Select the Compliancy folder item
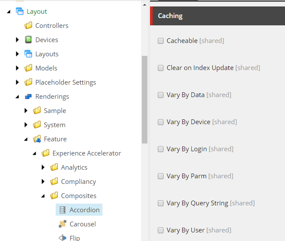 click(78, 181)
